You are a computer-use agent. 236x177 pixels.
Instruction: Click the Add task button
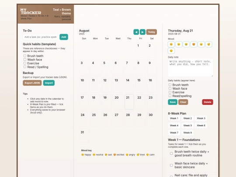(64, 37)
